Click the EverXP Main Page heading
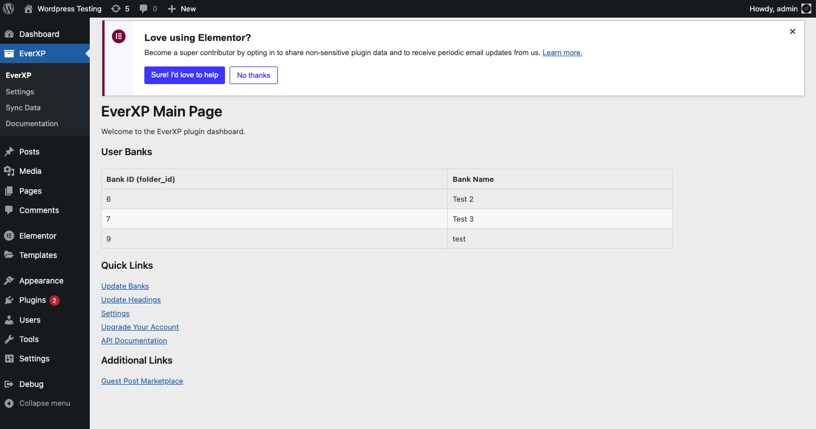The height and width of the screenshot is (429, 816). (x=161, y=111)
